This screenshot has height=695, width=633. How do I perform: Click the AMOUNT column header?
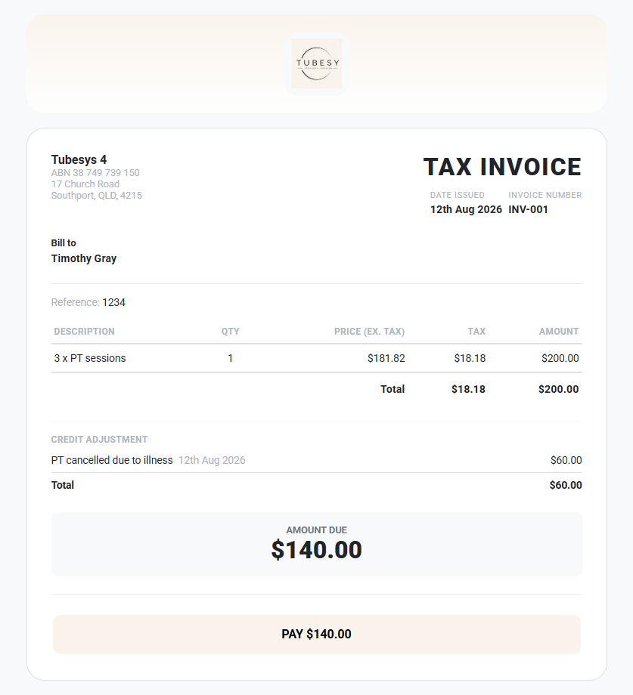(558, 332)
